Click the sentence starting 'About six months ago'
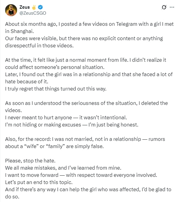Viewport: 179px width, 202px height. pos(89,28)
